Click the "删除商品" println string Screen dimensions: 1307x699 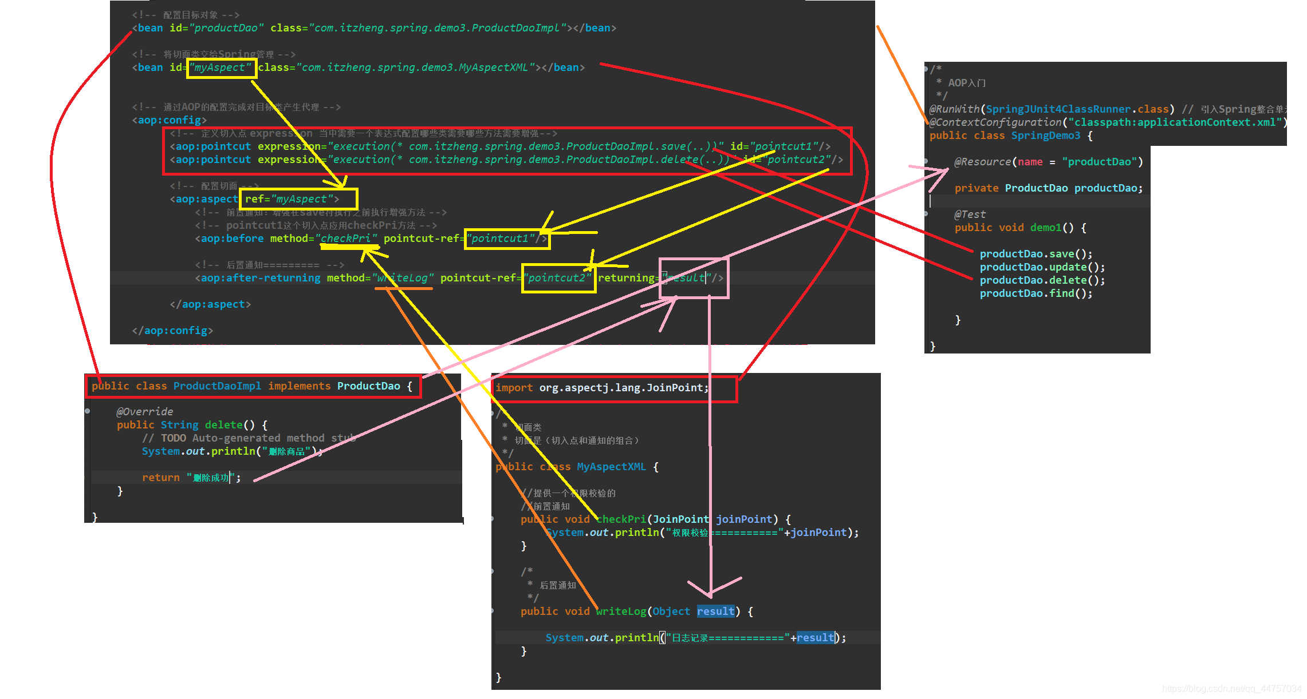pyautogui.click(x=286, y=451)
